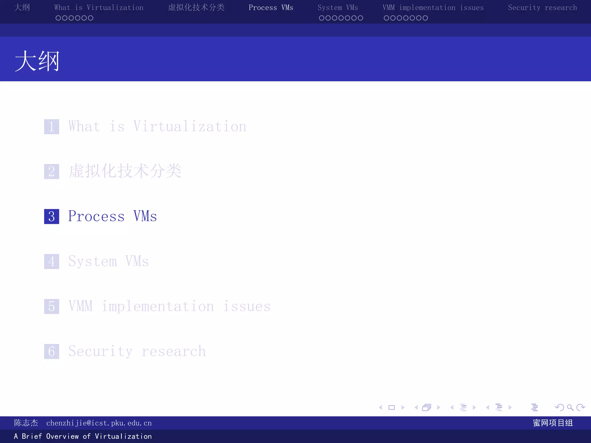The width and height of the screenshot is (591, 443).
Task: Jump to outline item System VMs
Action: pos(109,261)
